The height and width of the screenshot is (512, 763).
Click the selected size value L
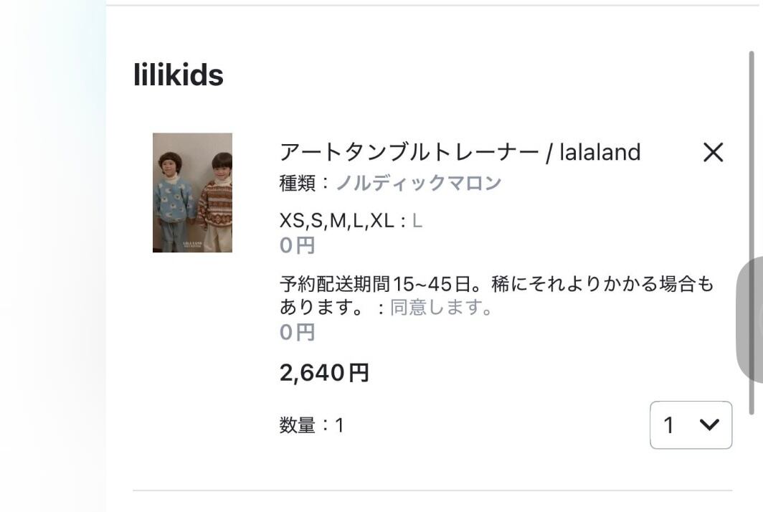417,221
